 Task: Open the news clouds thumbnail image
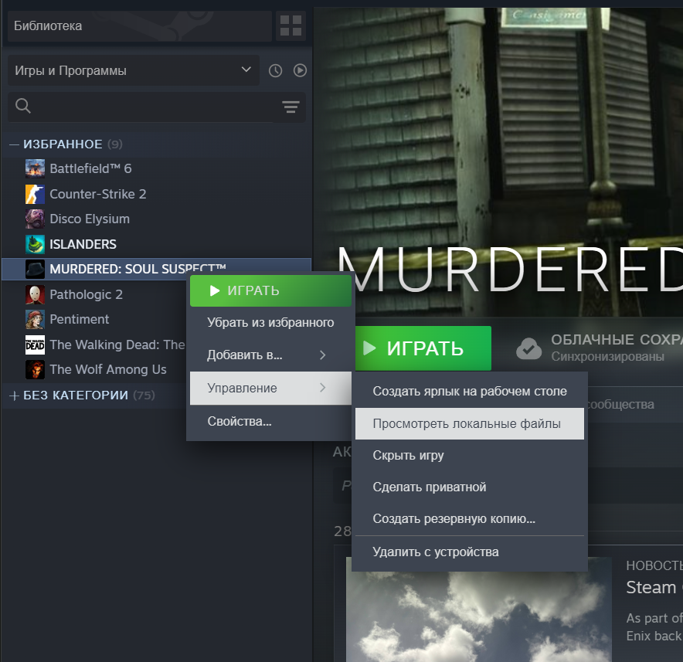(479, 609)
